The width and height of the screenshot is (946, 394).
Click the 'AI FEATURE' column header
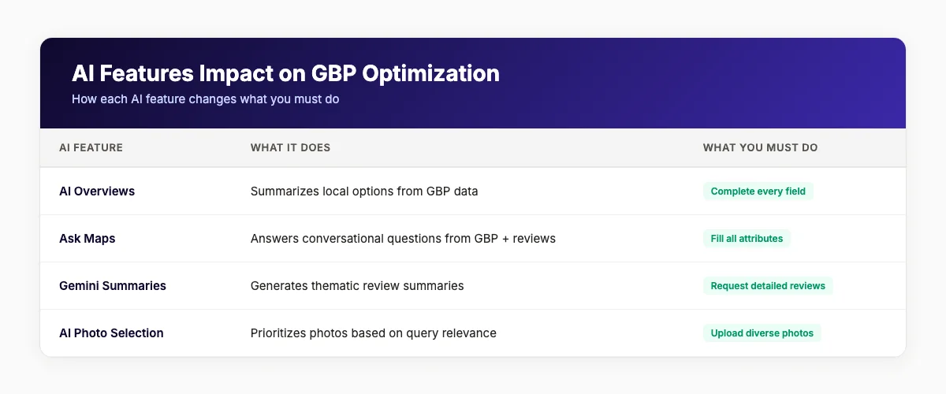tap(91, 147)
